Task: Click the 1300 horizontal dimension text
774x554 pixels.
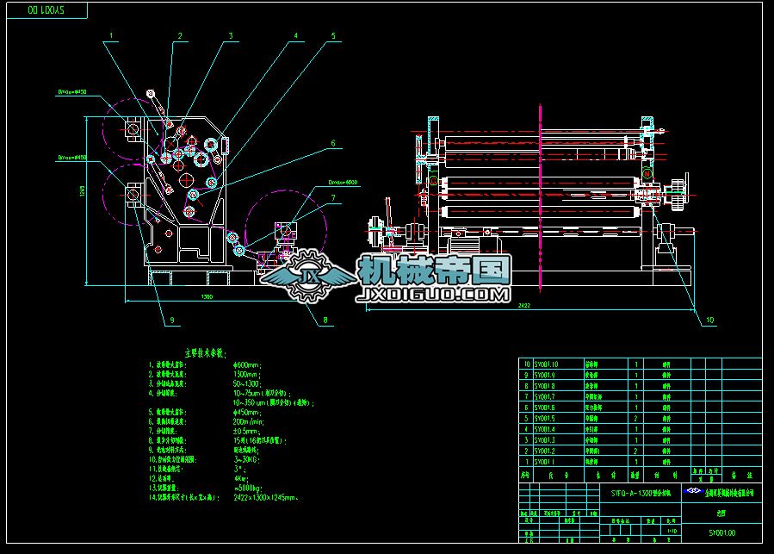Action: [x=207, y=297]
